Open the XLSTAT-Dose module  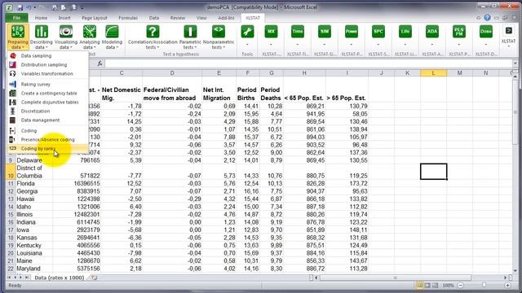486,36
